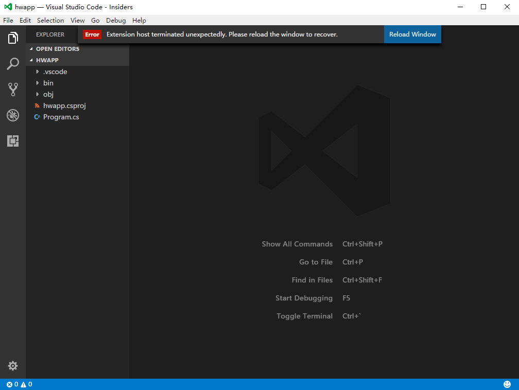The image size is (519, 390).
Task: Click the feedback smiley in status bar
Action: [x=507, y=384]
